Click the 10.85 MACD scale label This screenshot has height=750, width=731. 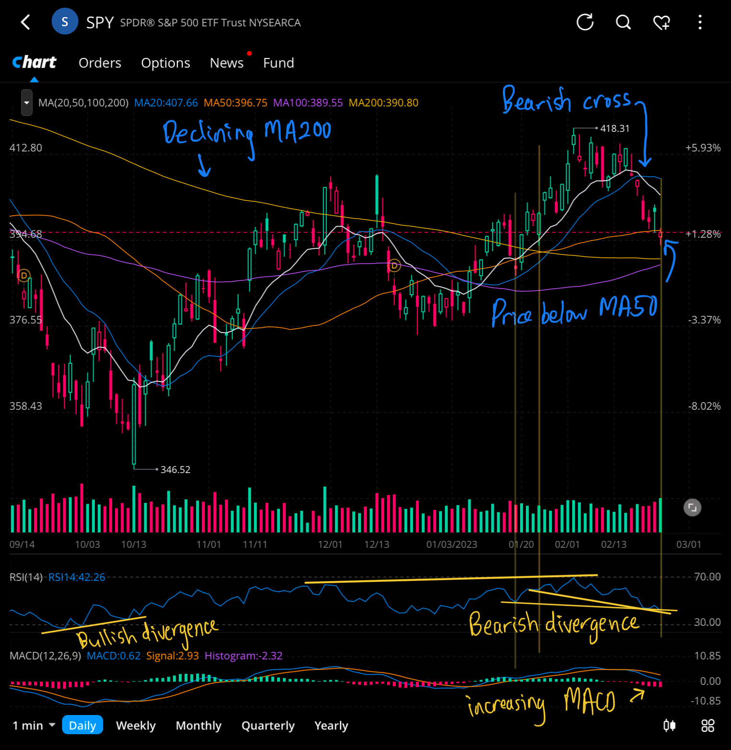(x=707, y=656)
